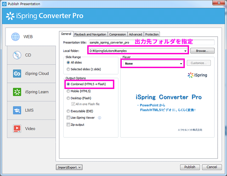Close the Publish Presentation window

click(219, 3)
